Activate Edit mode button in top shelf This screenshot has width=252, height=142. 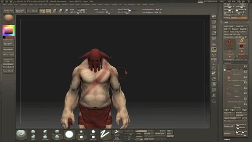(x=42, y=11)
